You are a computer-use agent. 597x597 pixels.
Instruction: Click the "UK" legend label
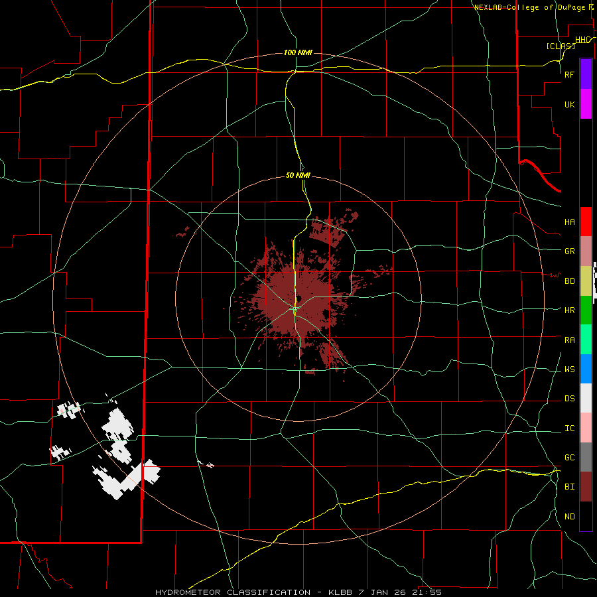tap(569, 104)
